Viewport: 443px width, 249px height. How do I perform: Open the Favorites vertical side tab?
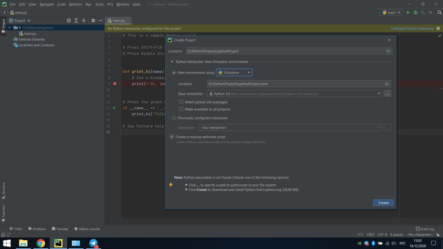pyautogui.click(x=3, y=213)
